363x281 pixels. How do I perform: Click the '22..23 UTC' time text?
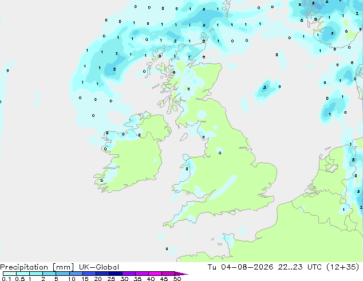coord(300,267)
